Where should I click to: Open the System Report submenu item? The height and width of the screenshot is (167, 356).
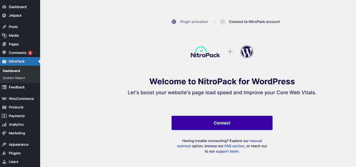14,78
